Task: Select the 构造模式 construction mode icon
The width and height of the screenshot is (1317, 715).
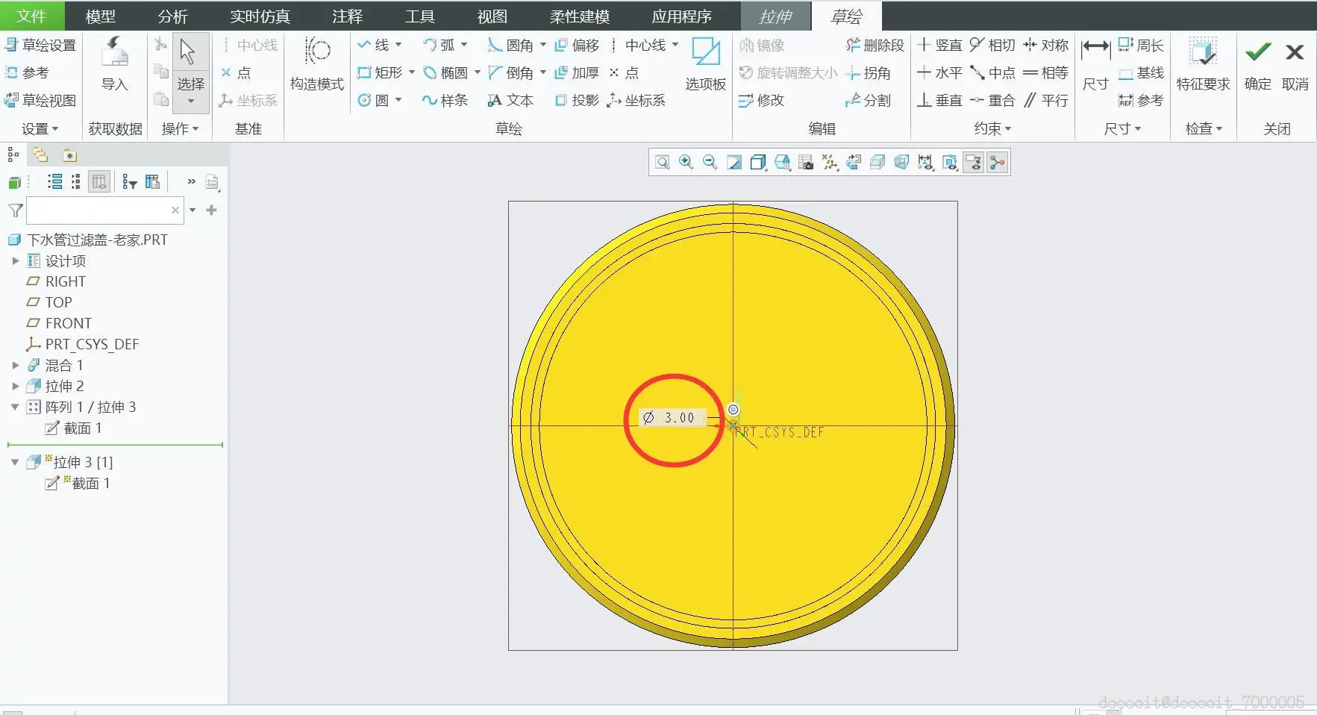Action: (x=317, y=52)
